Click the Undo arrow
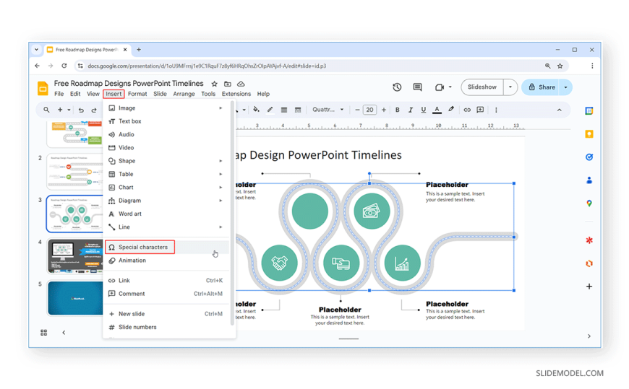Viewport: 629px width, 389px height. click(x=81, y=110)
